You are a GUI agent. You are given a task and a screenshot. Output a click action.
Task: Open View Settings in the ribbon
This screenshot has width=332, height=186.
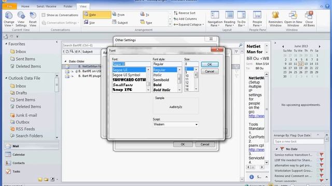[x=21, y=19]
